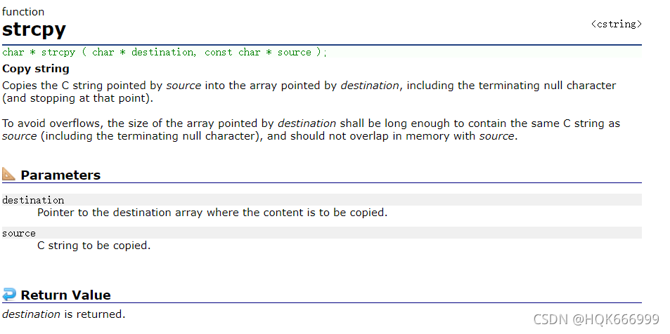
Task: Click the green strcpy prototype code line
Action: pos(165,52)
